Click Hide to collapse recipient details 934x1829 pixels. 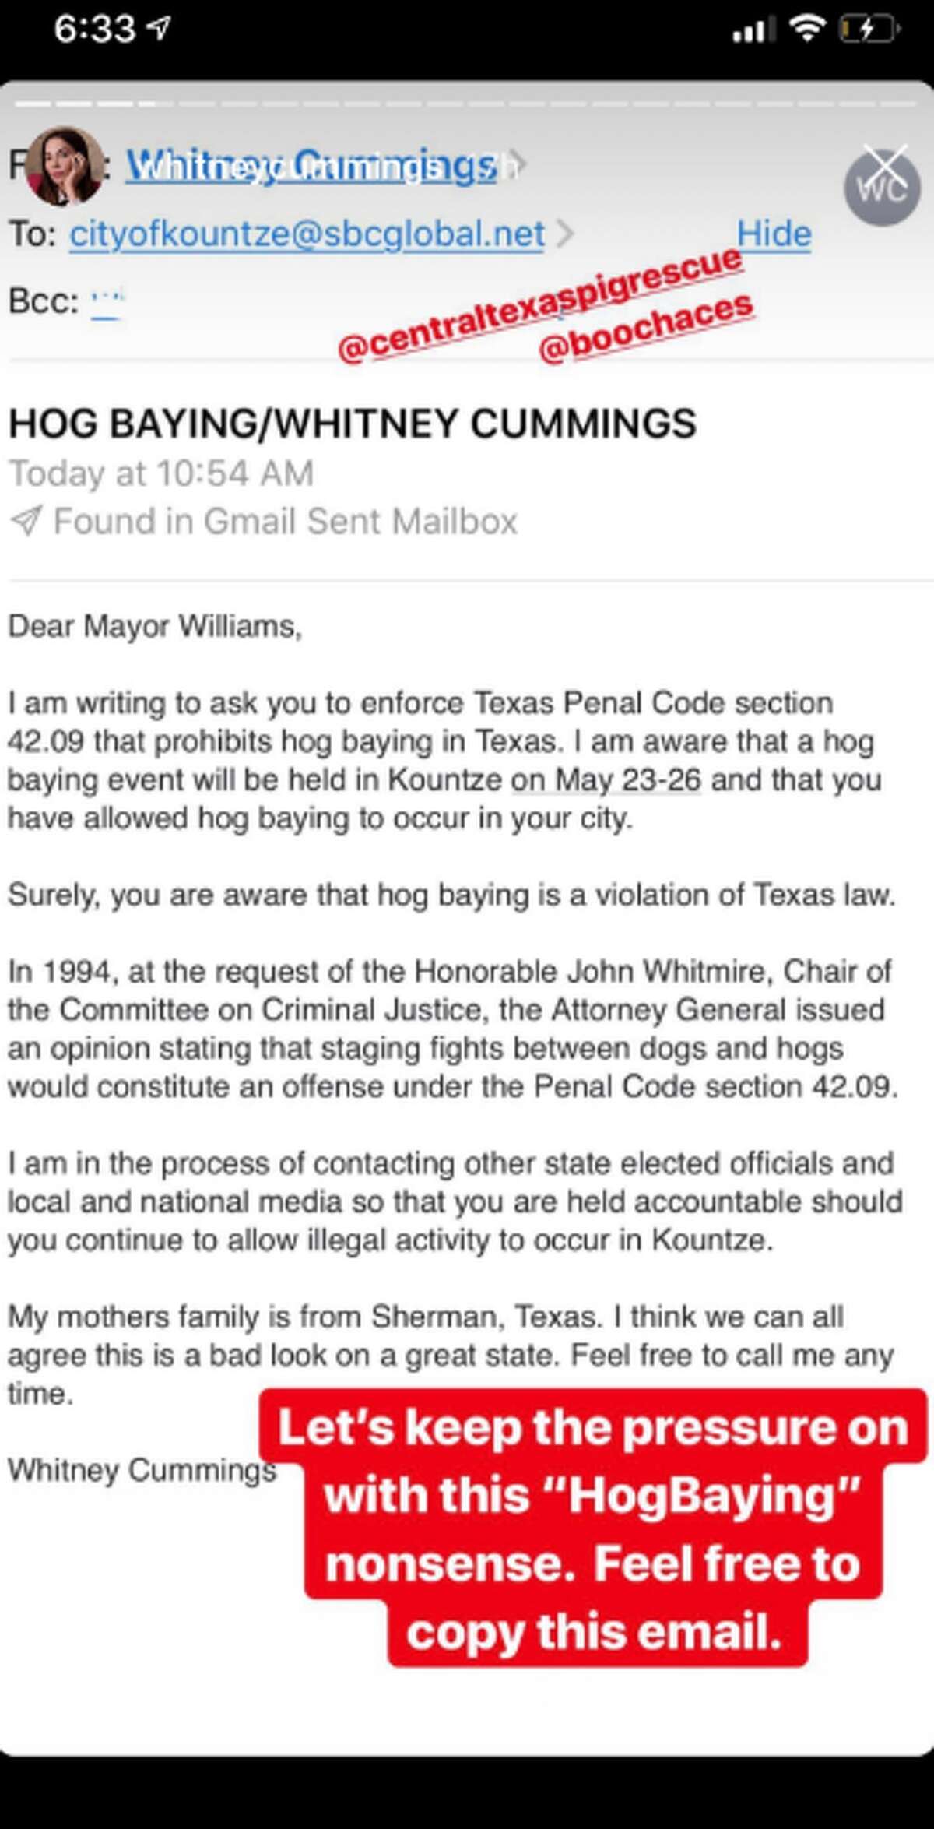click(x=774, y=234)
